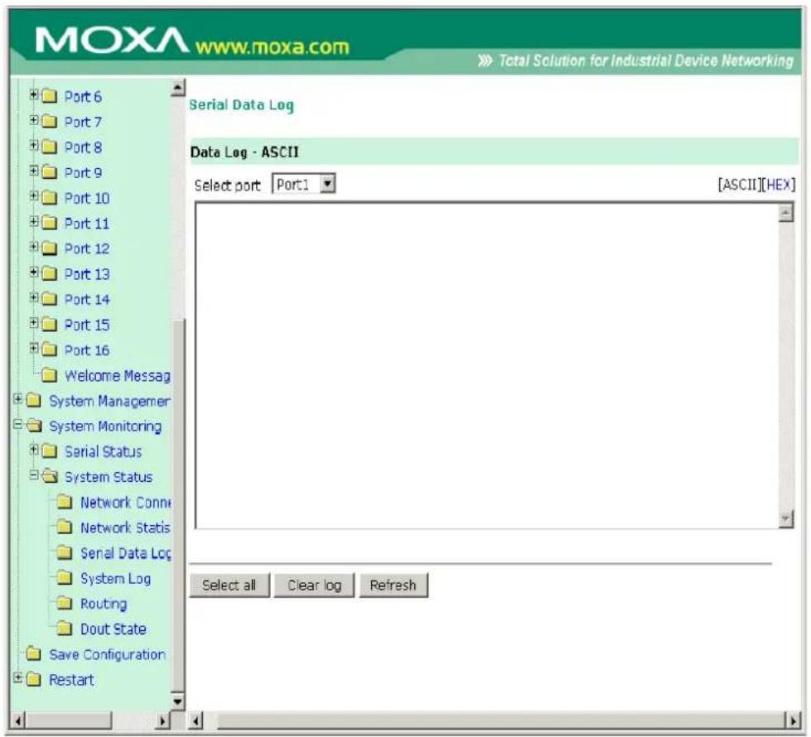Click the System Management folder icon
811x737 pixels.
click(x=34, y=400)
